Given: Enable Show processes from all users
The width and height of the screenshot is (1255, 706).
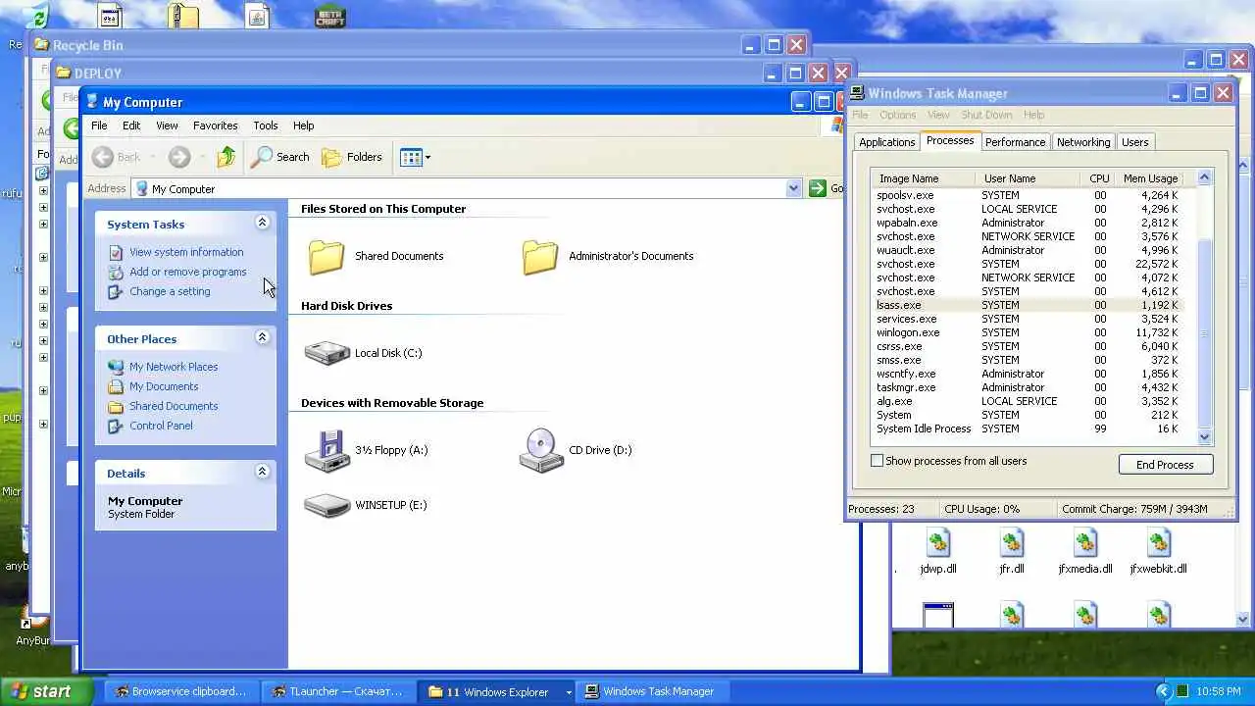Looking at the screenshot, I should (878, 461).
